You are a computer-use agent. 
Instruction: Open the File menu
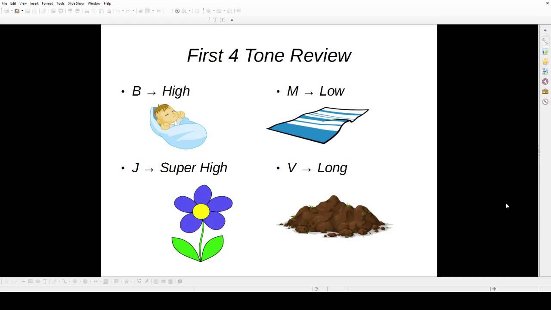pyautogui.click(x=4, y=3)
